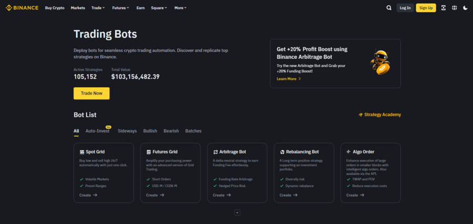Image resolution: width=473 pixels, height=224 pixels.
Task: Click the Dynamic rebalance item
Action: [x=296, y=186]
